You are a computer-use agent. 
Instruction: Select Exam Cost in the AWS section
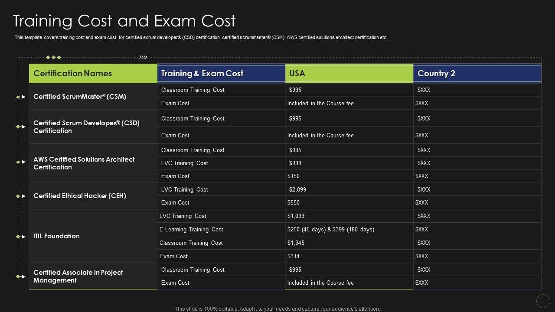175,176
